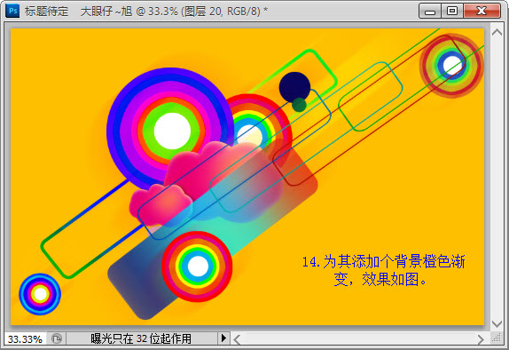Click the horizontal scrollbar left arrow

pos(238,339)
